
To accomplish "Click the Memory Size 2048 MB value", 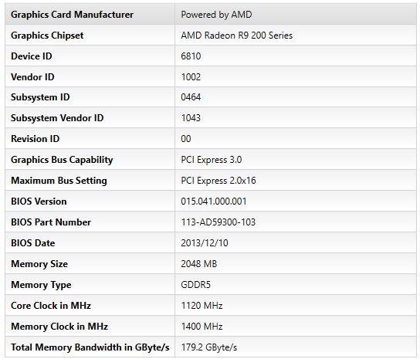I will tap(198, 264).
